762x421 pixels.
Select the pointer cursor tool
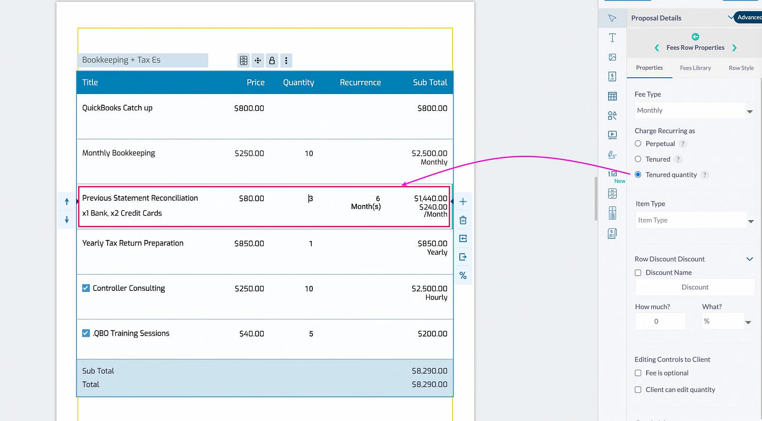coord(612,18)
